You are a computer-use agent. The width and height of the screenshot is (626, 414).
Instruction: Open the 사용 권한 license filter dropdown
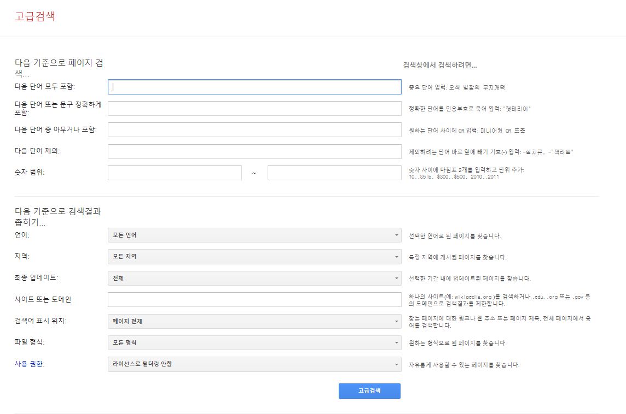(254, 363)
